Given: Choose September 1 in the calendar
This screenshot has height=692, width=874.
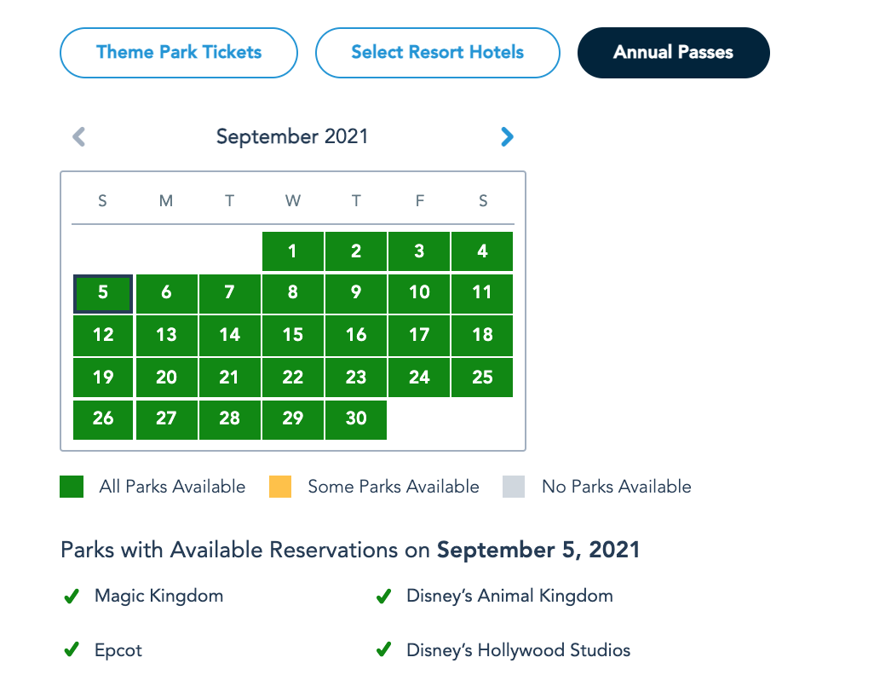Looking at the screenshot, I should pyautogui.click(x=293, y=251).
